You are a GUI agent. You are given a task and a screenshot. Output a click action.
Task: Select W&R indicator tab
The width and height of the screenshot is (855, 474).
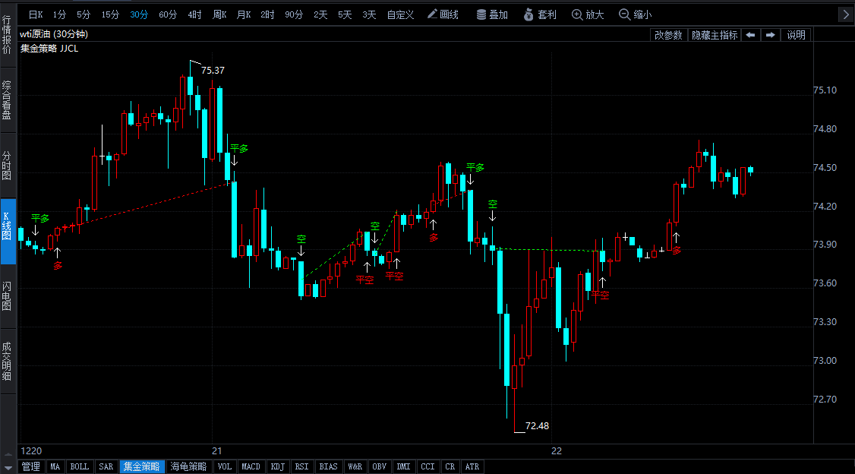click(x=355, y=467)
